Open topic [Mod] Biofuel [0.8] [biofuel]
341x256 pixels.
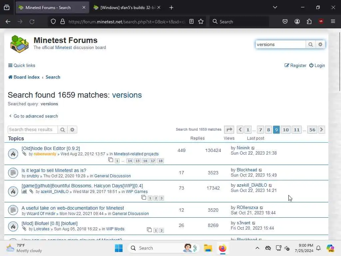(x=49, y=223)
